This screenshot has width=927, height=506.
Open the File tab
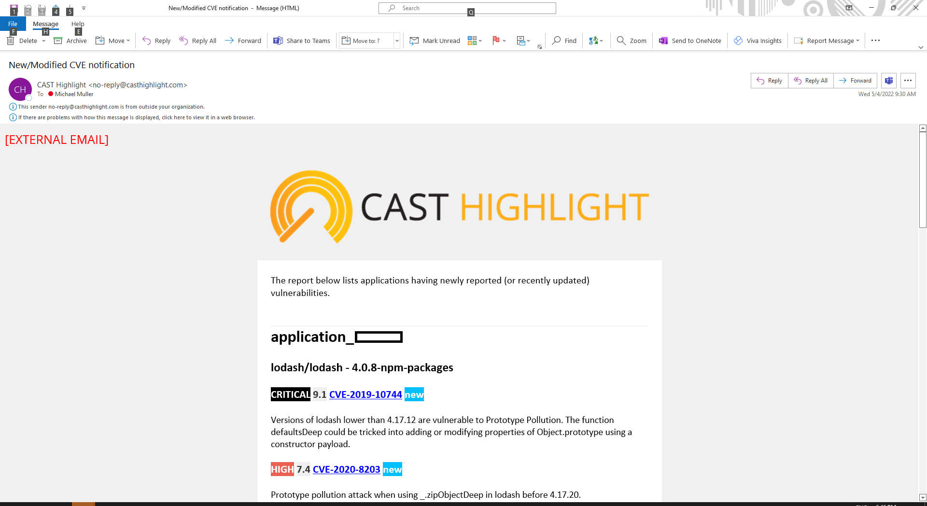coord(13,24)
